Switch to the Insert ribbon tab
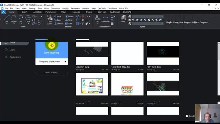The width and height of the screenshot is (220, 124). coord(24,12)
